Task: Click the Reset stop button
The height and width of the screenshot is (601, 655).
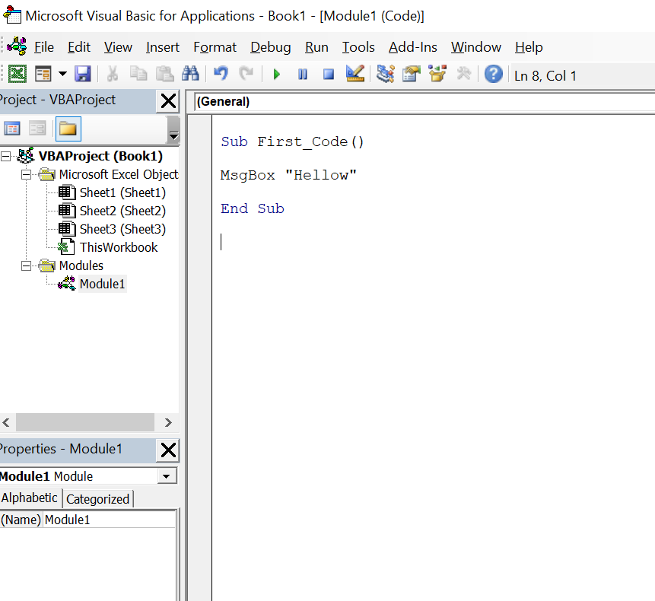Action: tap(329, 75)
